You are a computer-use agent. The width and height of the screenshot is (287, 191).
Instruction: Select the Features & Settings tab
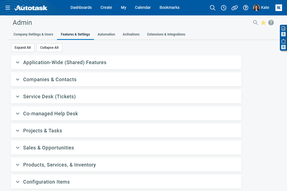(75, 34)
